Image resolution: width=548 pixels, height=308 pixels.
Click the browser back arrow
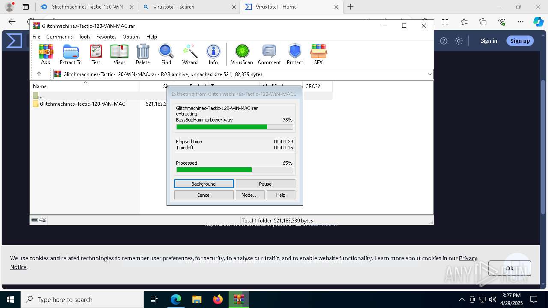click(x=12, y=22)
